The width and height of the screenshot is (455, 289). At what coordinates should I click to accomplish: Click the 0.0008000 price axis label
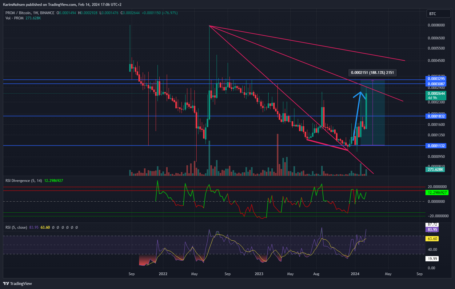436,25
